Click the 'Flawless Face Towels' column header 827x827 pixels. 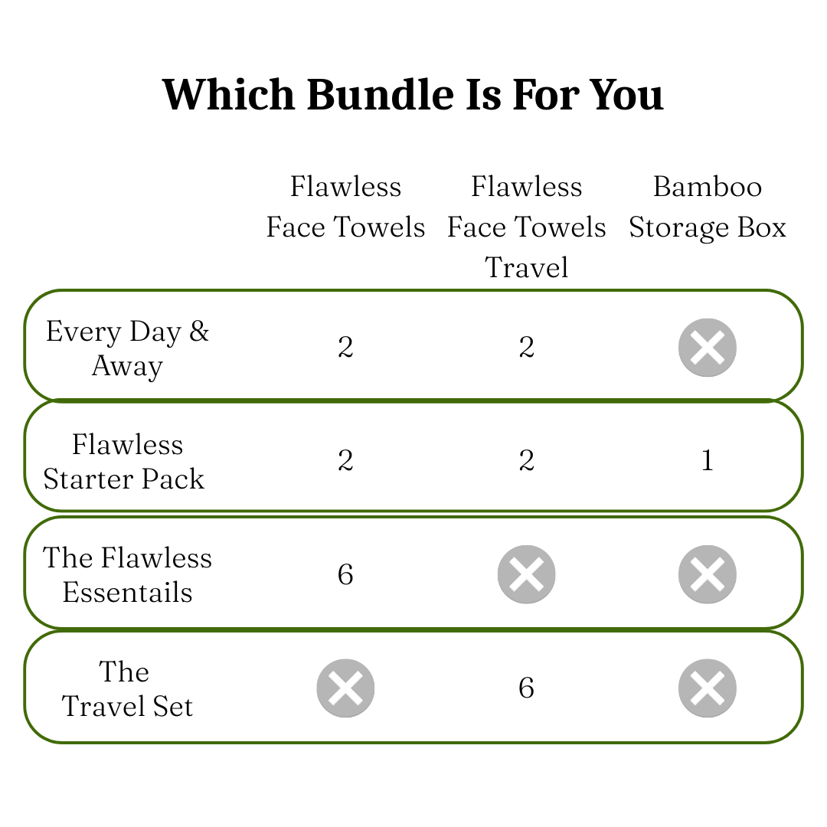click(x=345, y=207)
